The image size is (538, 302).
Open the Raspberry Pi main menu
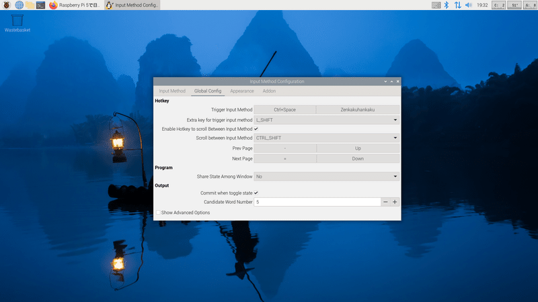(7, 5)
